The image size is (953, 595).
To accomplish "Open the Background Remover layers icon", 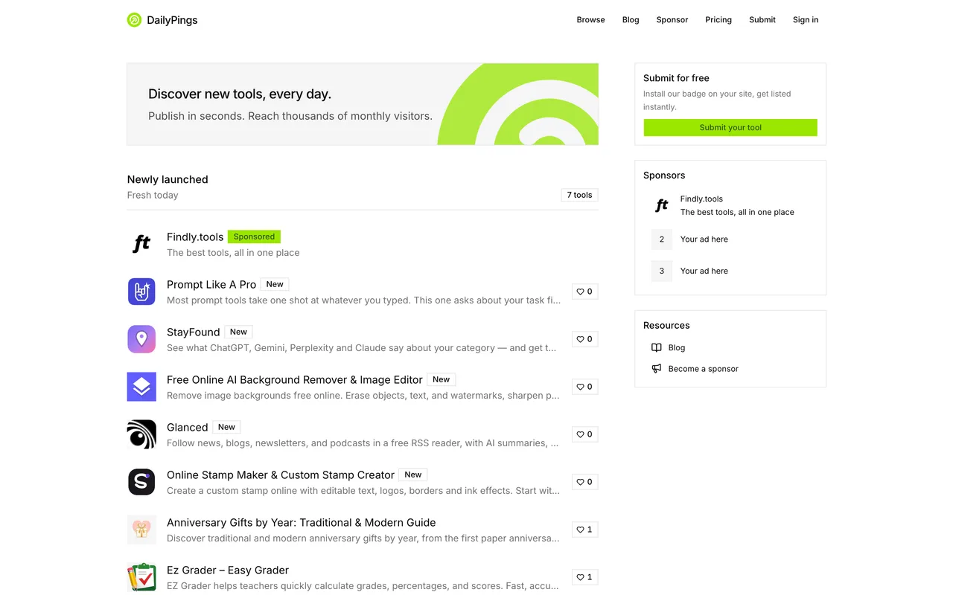I will [x=141, y=387].
